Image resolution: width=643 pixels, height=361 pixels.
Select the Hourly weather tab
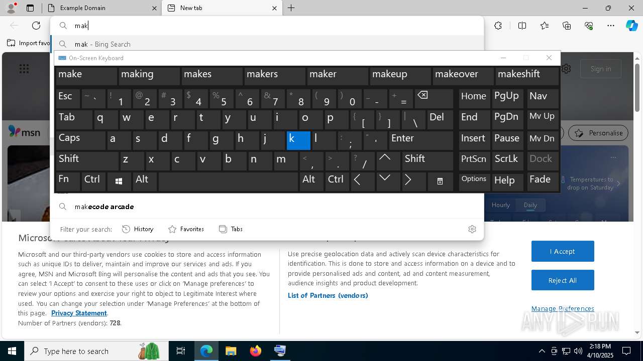(501, 205)
